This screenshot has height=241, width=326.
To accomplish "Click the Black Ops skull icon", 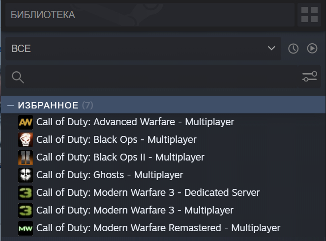I will (26, 139).
